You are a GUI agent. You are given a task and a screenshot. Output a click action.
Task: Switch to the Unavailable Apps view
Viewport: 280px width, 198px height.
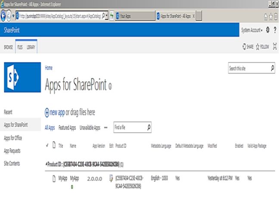90,128
